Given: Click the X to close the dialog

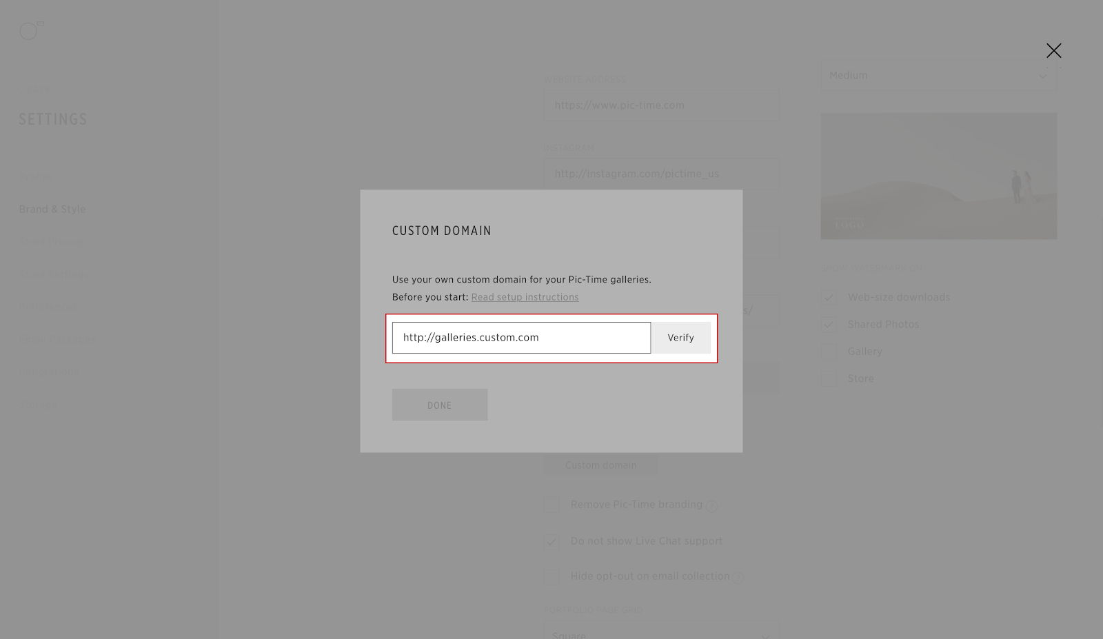Looking at the screenshot, I should tap(1054, 50).
